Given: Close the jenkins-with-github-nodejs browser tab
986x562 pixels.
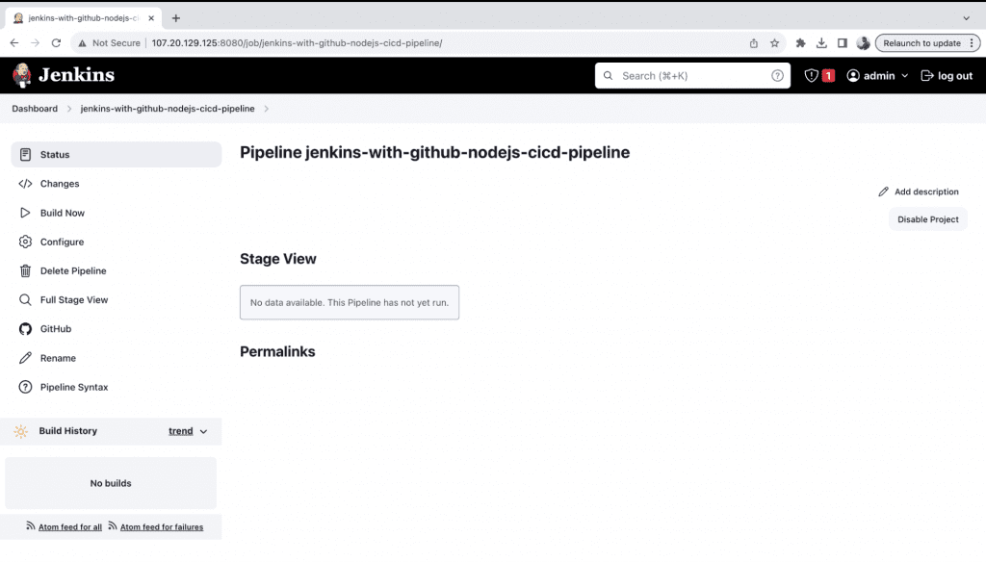Looking at the screenshot, I should coord(151,18).
